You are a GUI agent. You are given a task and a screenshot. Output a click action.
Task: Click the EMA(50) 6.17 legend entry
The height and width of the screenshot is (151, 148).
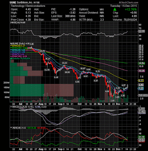[18, 46]
